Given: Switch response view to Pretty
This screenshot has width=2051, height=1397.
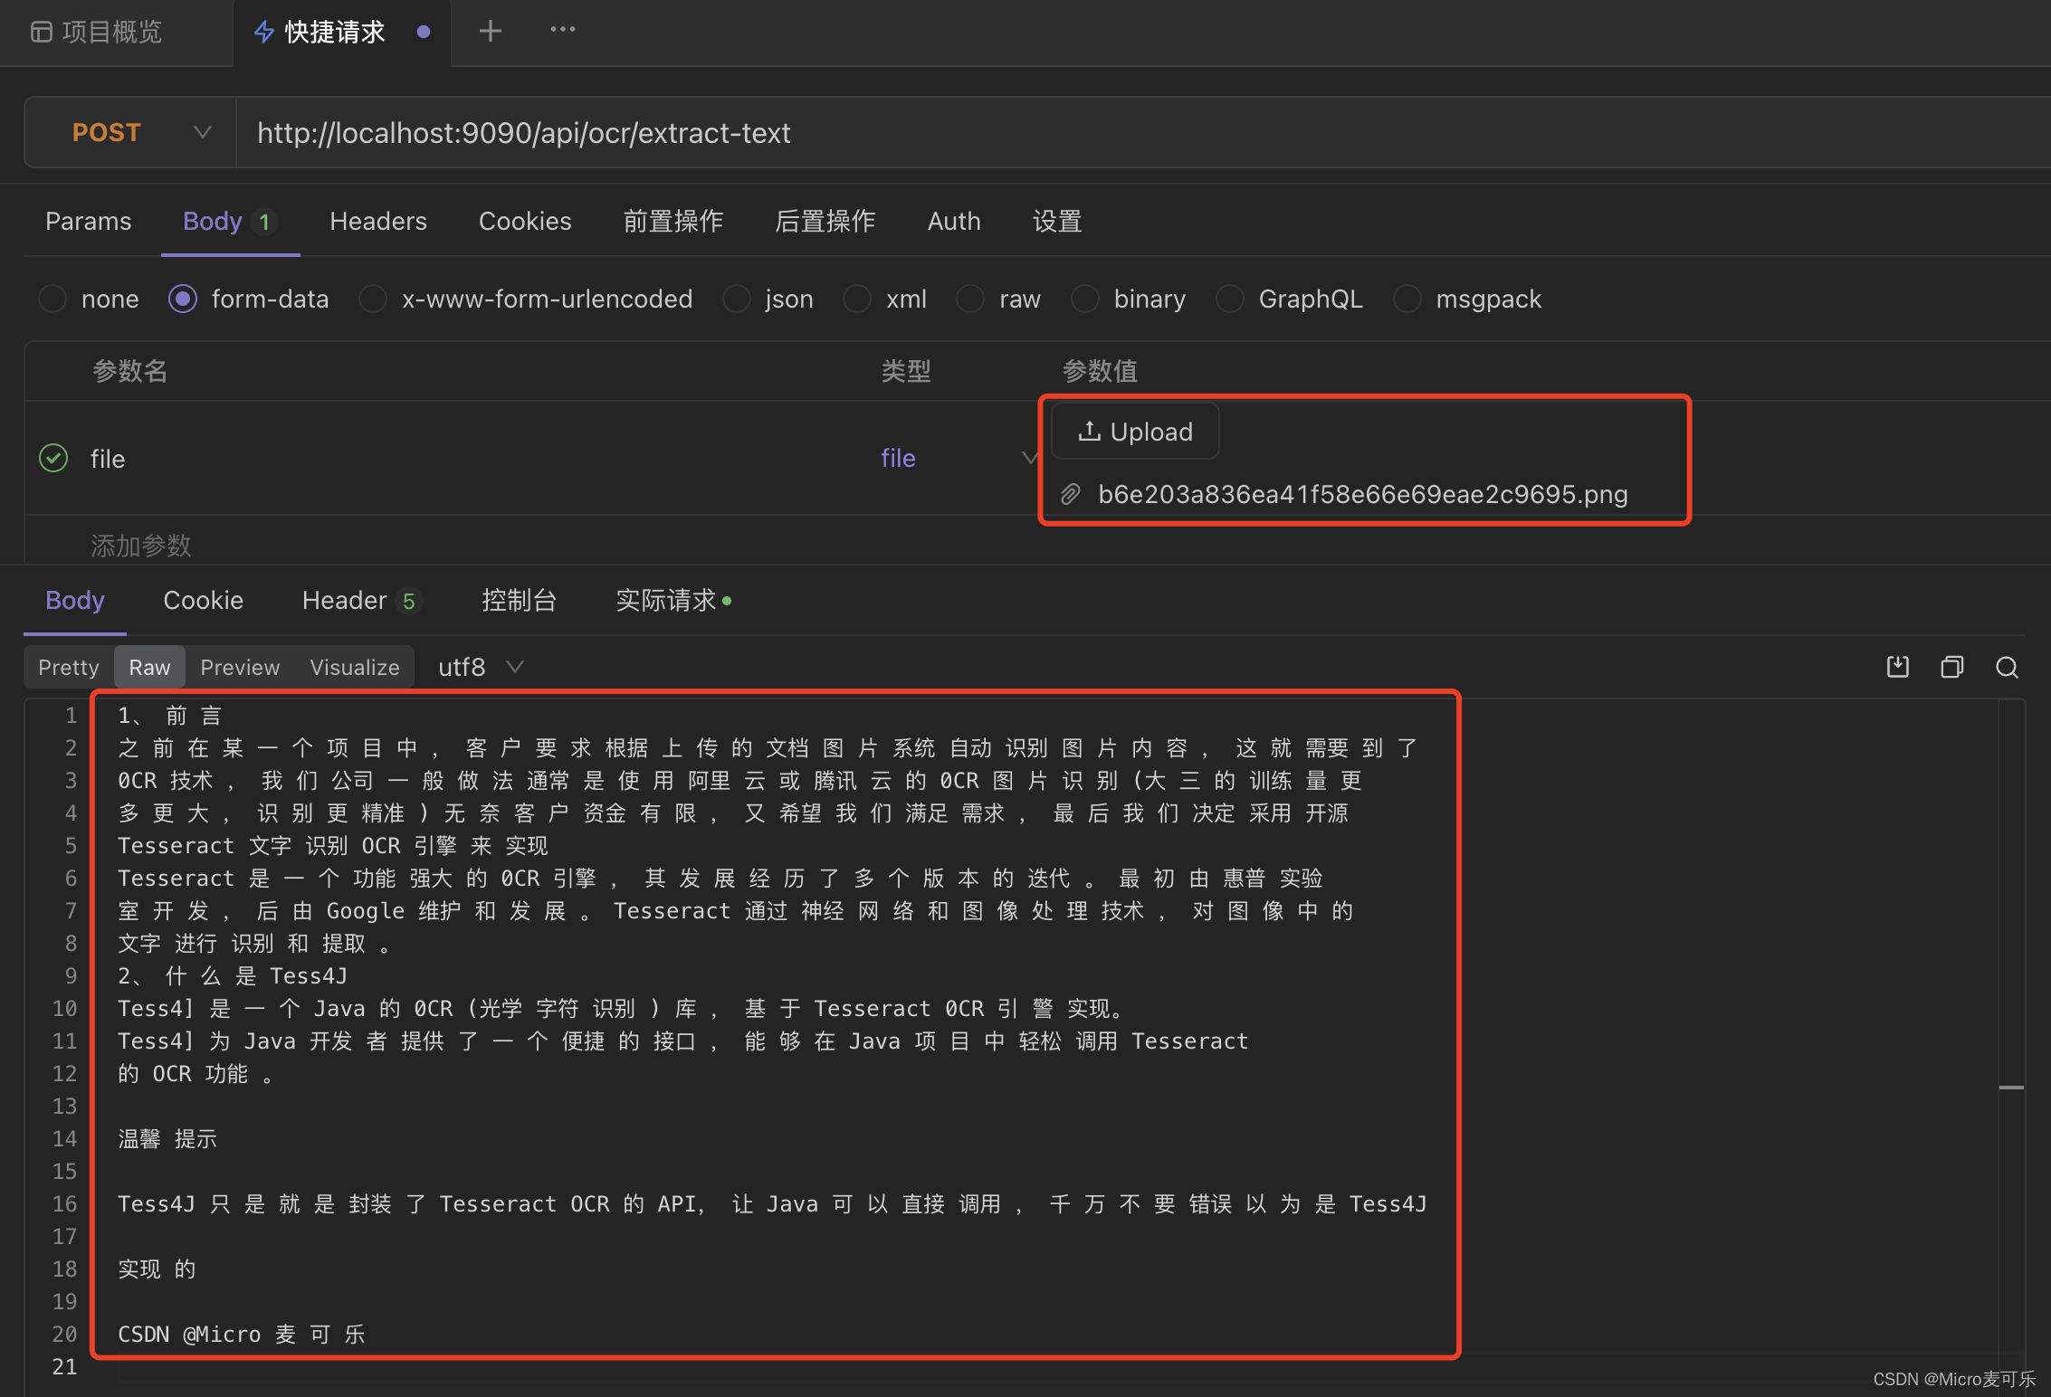Looking at the screenshot, I should pos(69,667).
